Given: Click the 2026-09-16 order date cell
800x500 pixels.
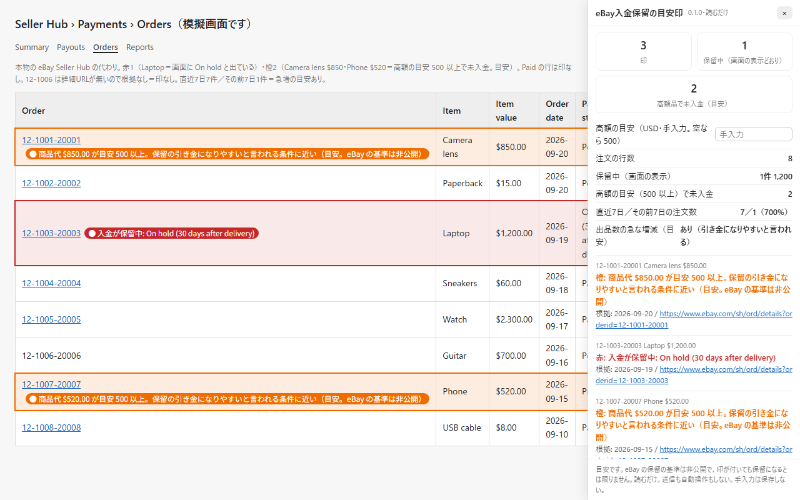Looking at the screenshot, I should 557,356.
